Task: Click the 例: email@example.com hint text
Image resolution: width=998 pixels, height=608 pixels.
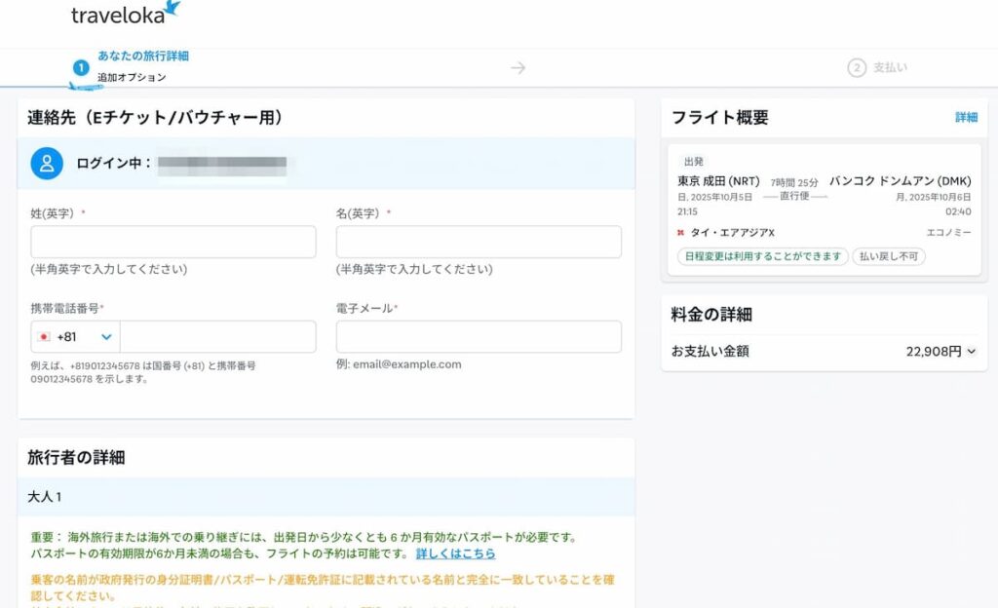Action: coord(399,364)
